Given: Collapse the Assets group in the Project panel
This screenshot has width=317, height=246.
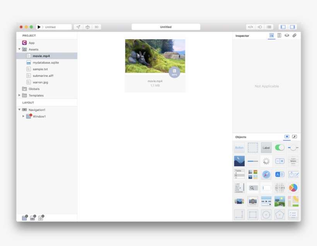Looking at the screenshot, I should [x=19, y=49].
